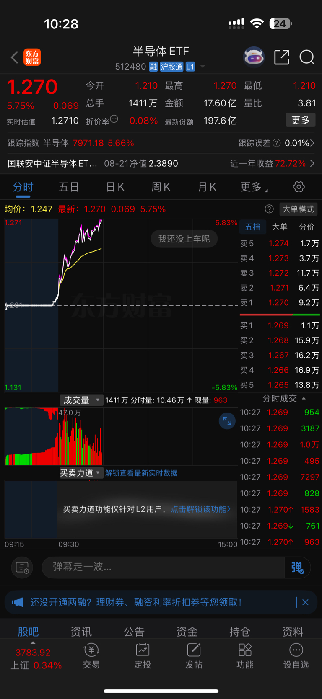Viewport: 322px width, 699px height.
Task: Open the 更多 quote details button
Action: pyautogui.click(x=301, y=120)
